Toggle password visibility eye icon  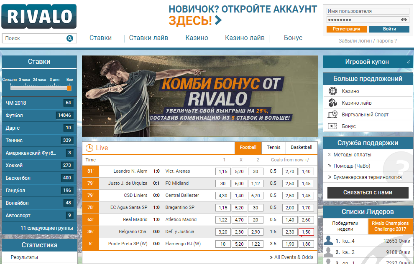tap(404, 20)
